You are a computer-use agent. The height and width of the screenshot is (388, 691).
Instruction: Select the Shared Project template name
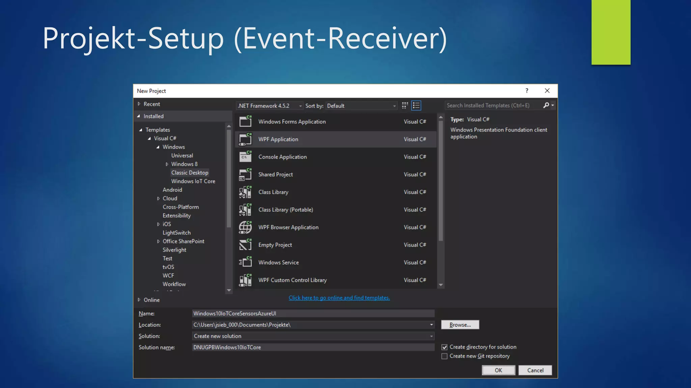pos(275,174)
